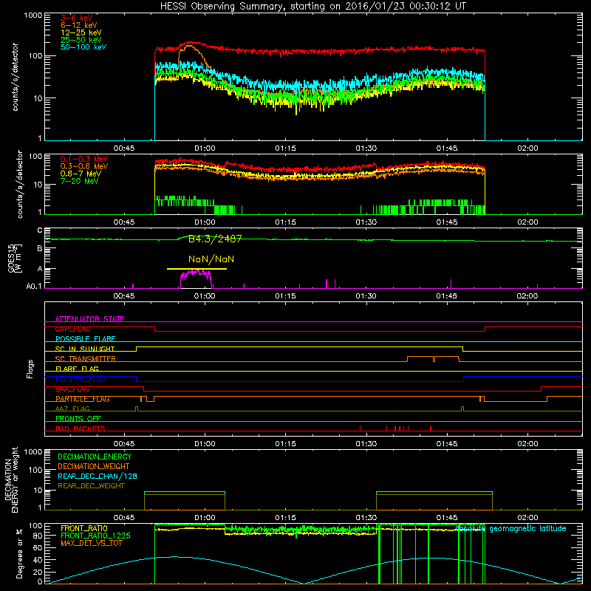Select the red '3-6 keV' legend label

pos(77,18)
